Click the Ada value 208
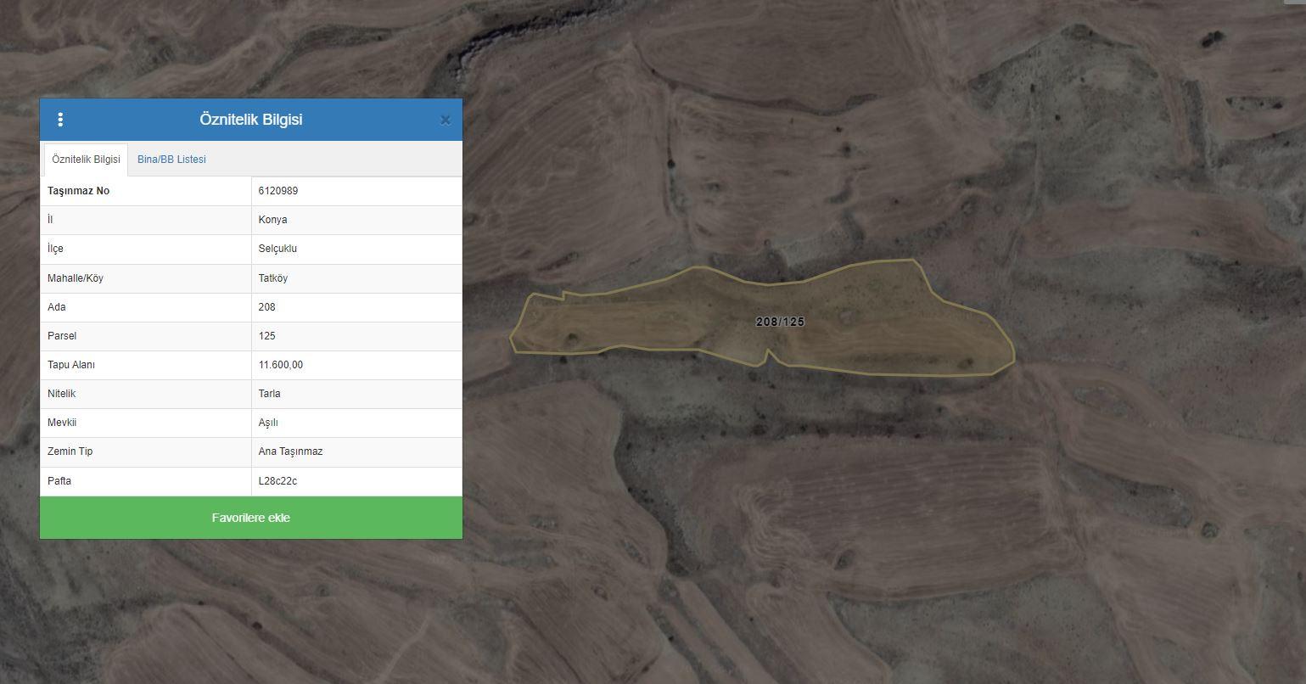 [266, 307]
